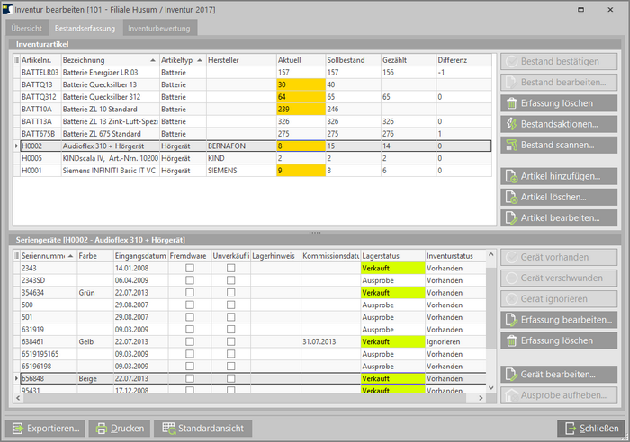The width and height of the screenshot is (630, 442).
Task: Click the Exportieren icon at bottom left
Action: coord(19,429)
